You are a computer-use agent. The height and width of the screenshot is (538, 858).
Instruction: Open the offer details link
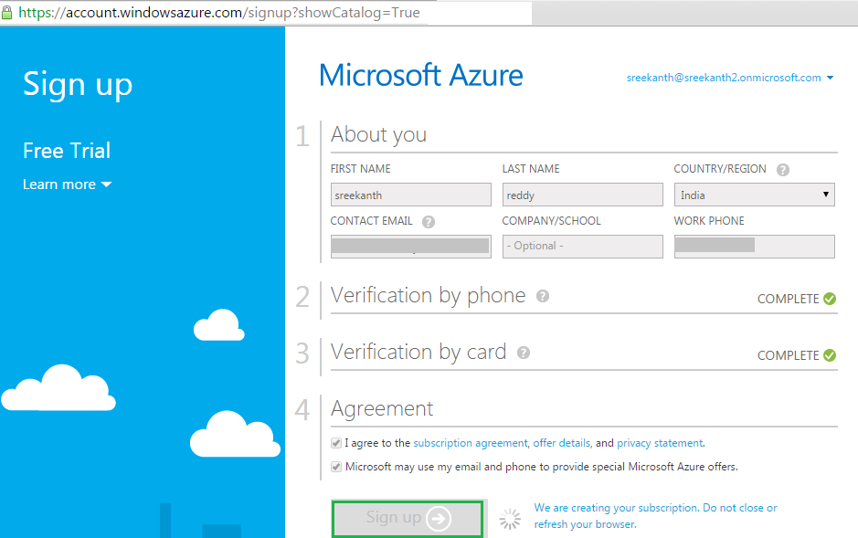pyautogui.click(x=562, y=443)
